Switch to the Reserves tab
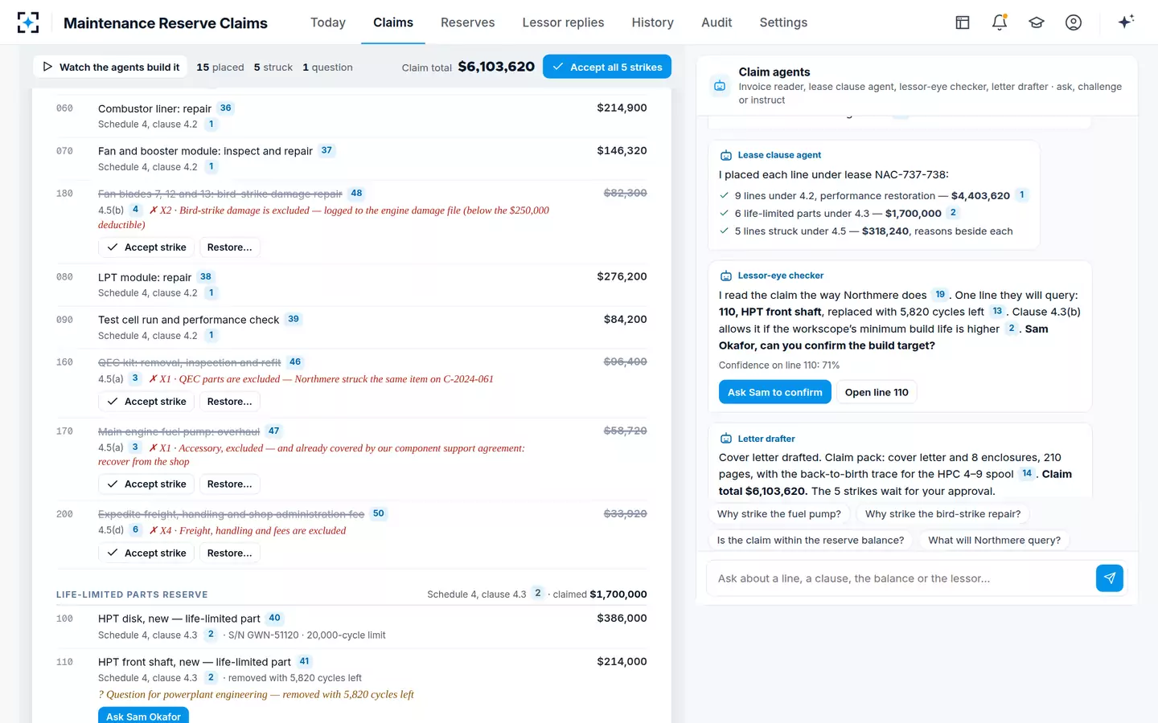The height and width of the screenshot is (723, 1158). tap(468, 22)
